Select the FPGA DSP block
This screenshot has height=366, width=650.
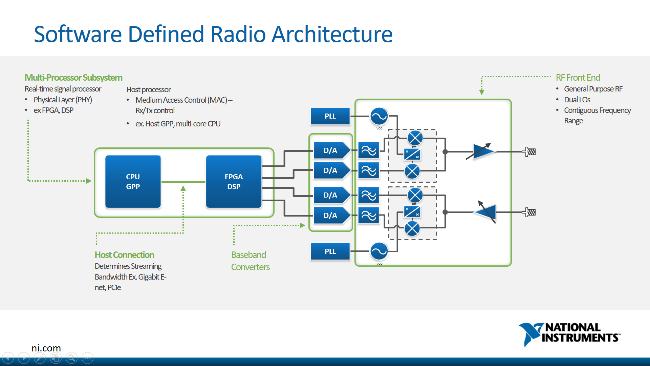pos(234,182)
